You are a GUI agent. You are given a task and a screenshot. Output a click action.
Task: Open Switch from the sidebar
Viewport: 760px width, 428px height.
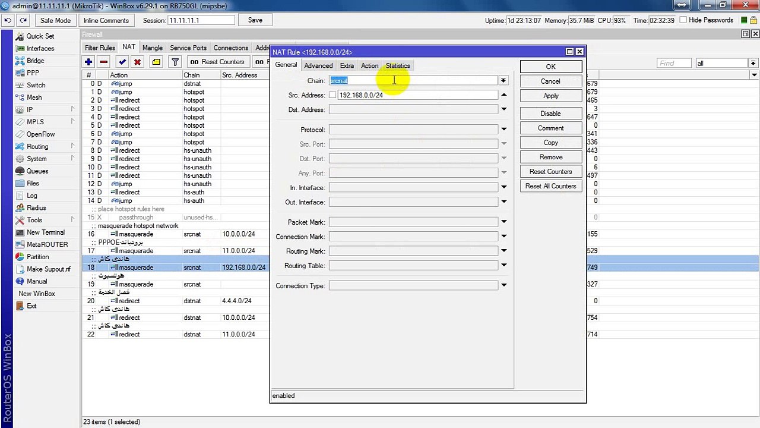pyautogui.click(x=36, y=85)
